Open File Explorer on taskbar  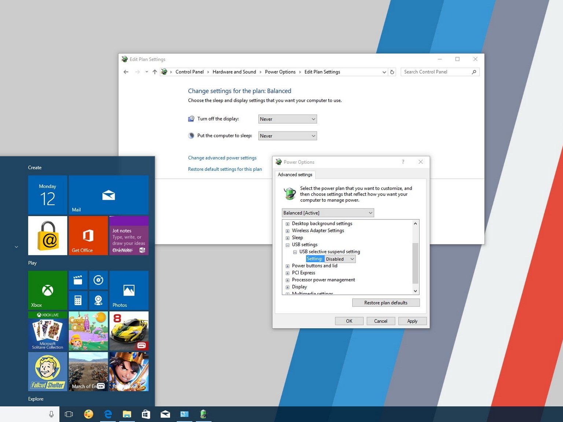click(127, 414)
